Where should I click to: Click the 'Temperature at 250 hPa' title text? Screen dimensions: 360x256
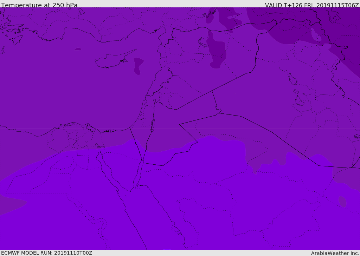click(x=39, y=5)
